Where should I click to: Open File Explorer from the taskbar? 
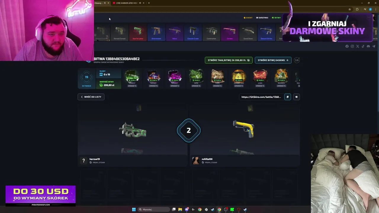click(x=180, y=209)
